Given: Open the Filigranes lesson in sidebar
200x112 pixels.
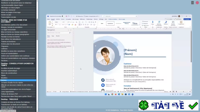Looking at the screenshot, I should [18, 46].
